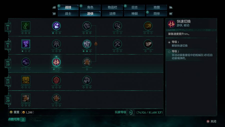Select the purple crouching figure skill icon
225x127 pixels.
point(26,44)
